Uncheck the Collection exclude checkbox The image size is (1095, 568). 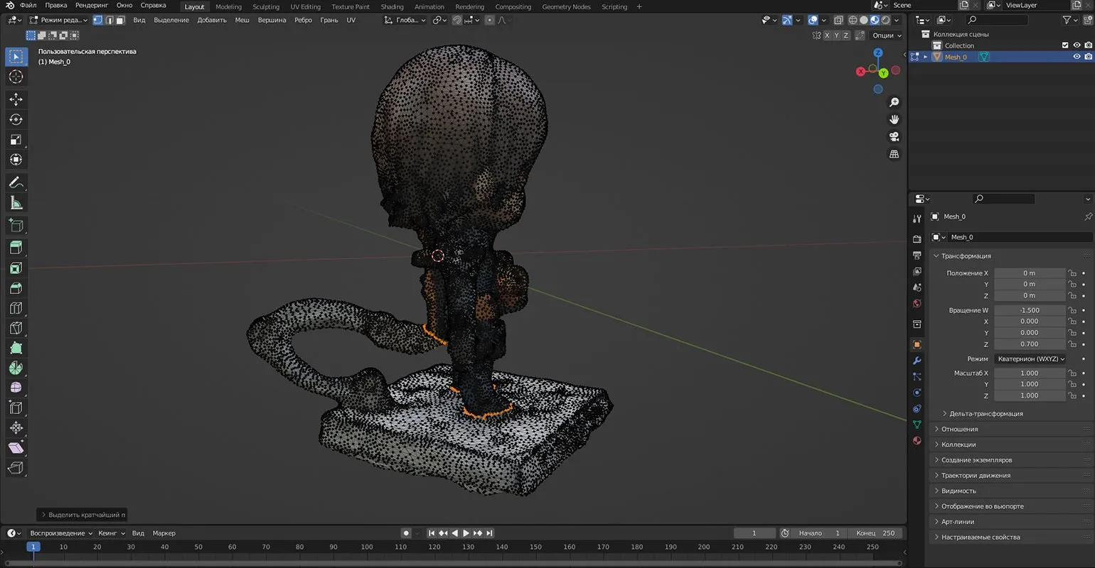tap(1065, 45)
